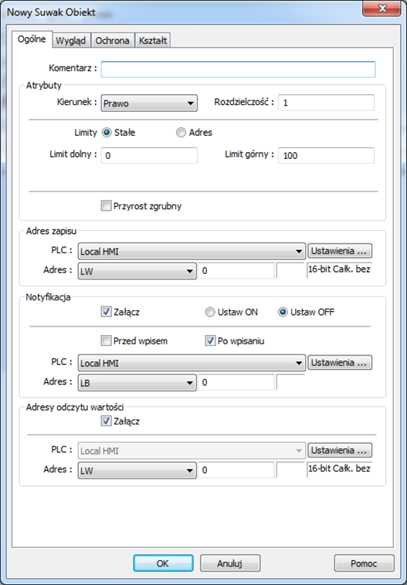The image size is (407, 585).
Task: Click Ustawienia in Adresy odczytu wartości
Action: [340, 450]
